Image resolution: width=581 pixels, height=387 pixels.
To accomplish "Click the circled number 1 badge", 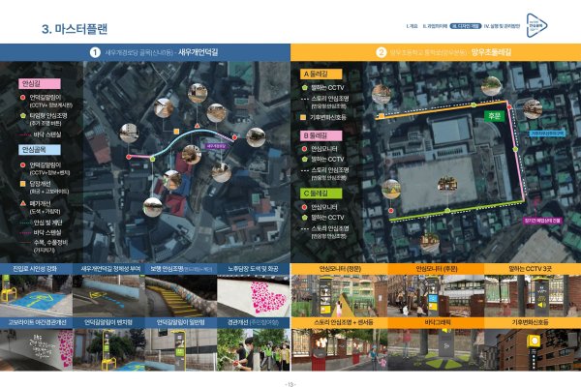I will pos(95,52).
